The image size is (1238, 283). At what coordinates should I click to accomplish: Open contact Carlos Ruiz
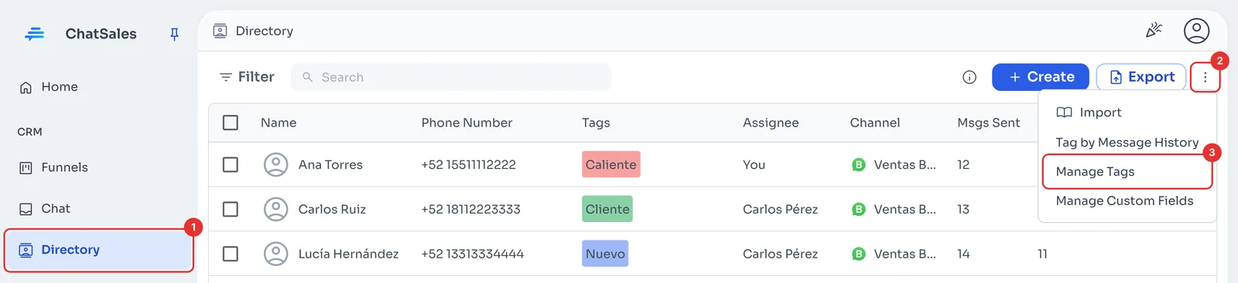point(332,210)
